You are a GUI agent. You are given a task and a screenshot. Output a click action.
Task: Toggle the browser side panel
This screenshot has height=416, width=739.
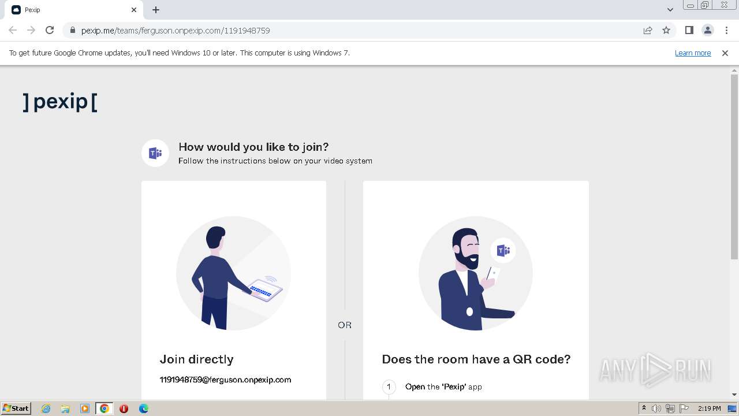pos(689,30)
